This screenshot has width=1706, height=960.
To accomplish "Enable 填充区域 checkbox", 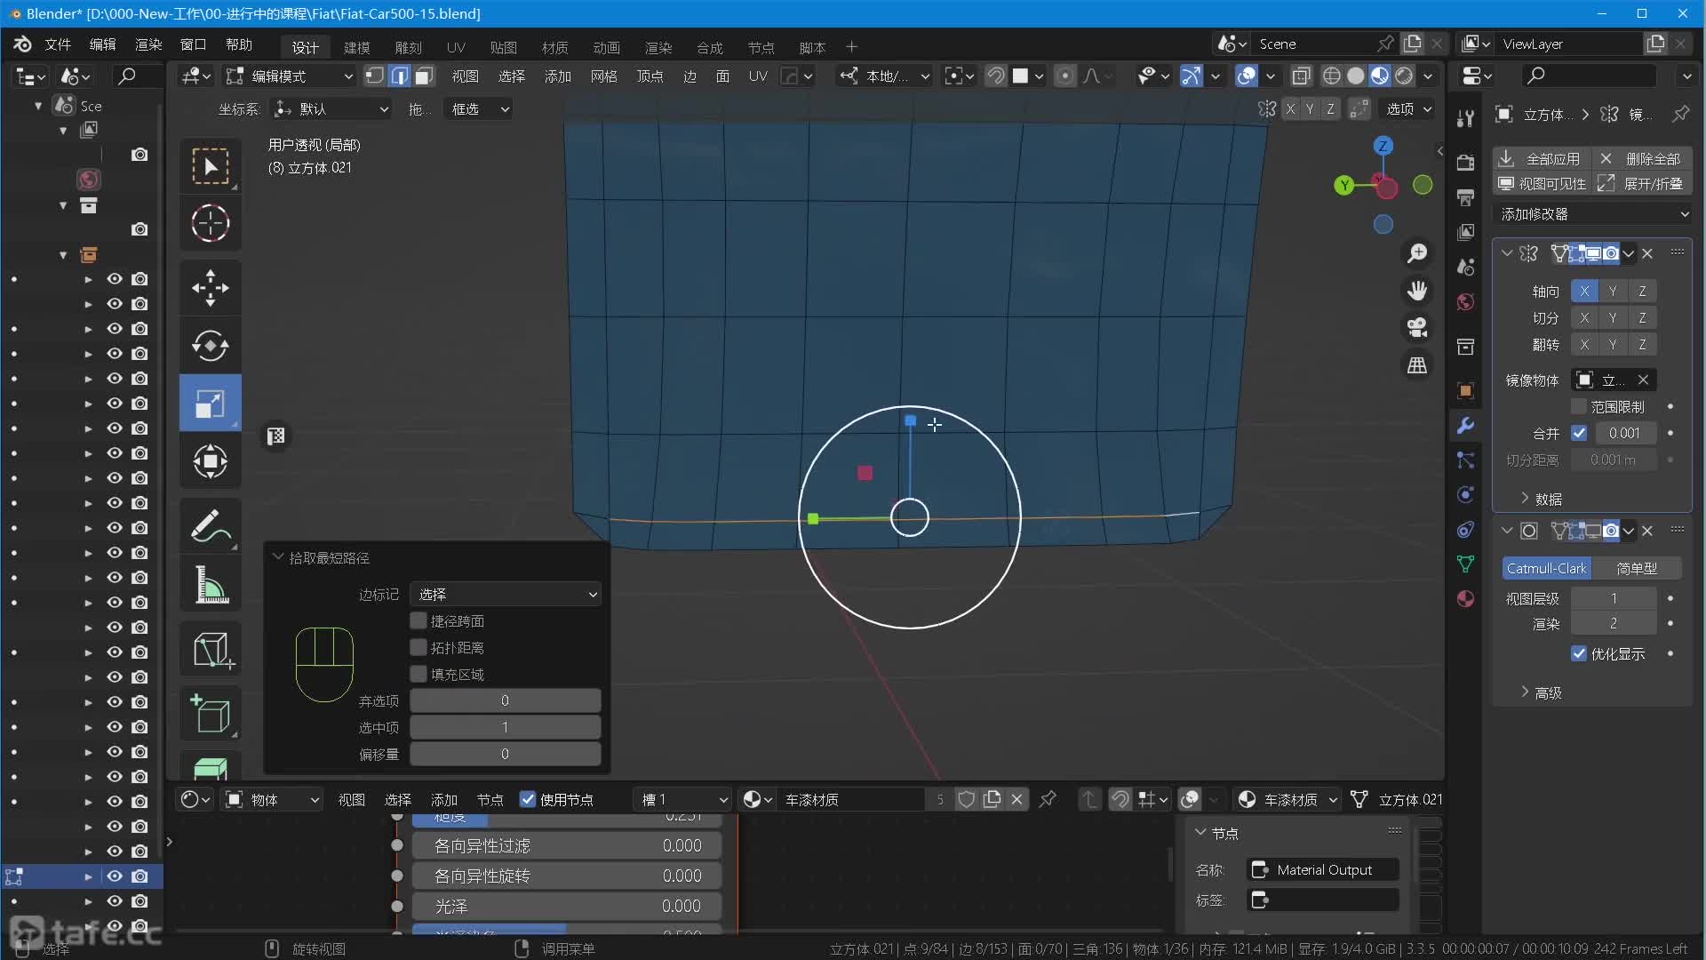I will tap(419, 674).
